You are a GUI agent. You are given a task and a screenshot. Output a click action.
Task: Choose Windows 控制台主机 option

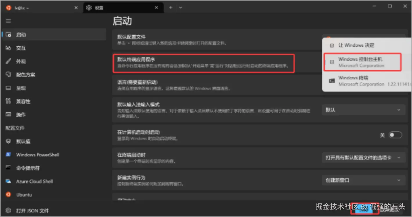click(x=362, y=62)
